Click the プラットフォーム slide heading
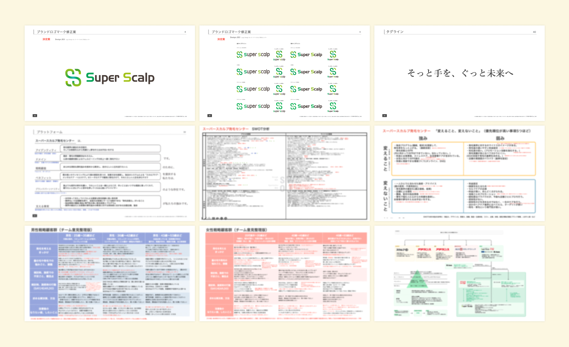The height and width of the screenshot is (347, 569). (50, 132)
